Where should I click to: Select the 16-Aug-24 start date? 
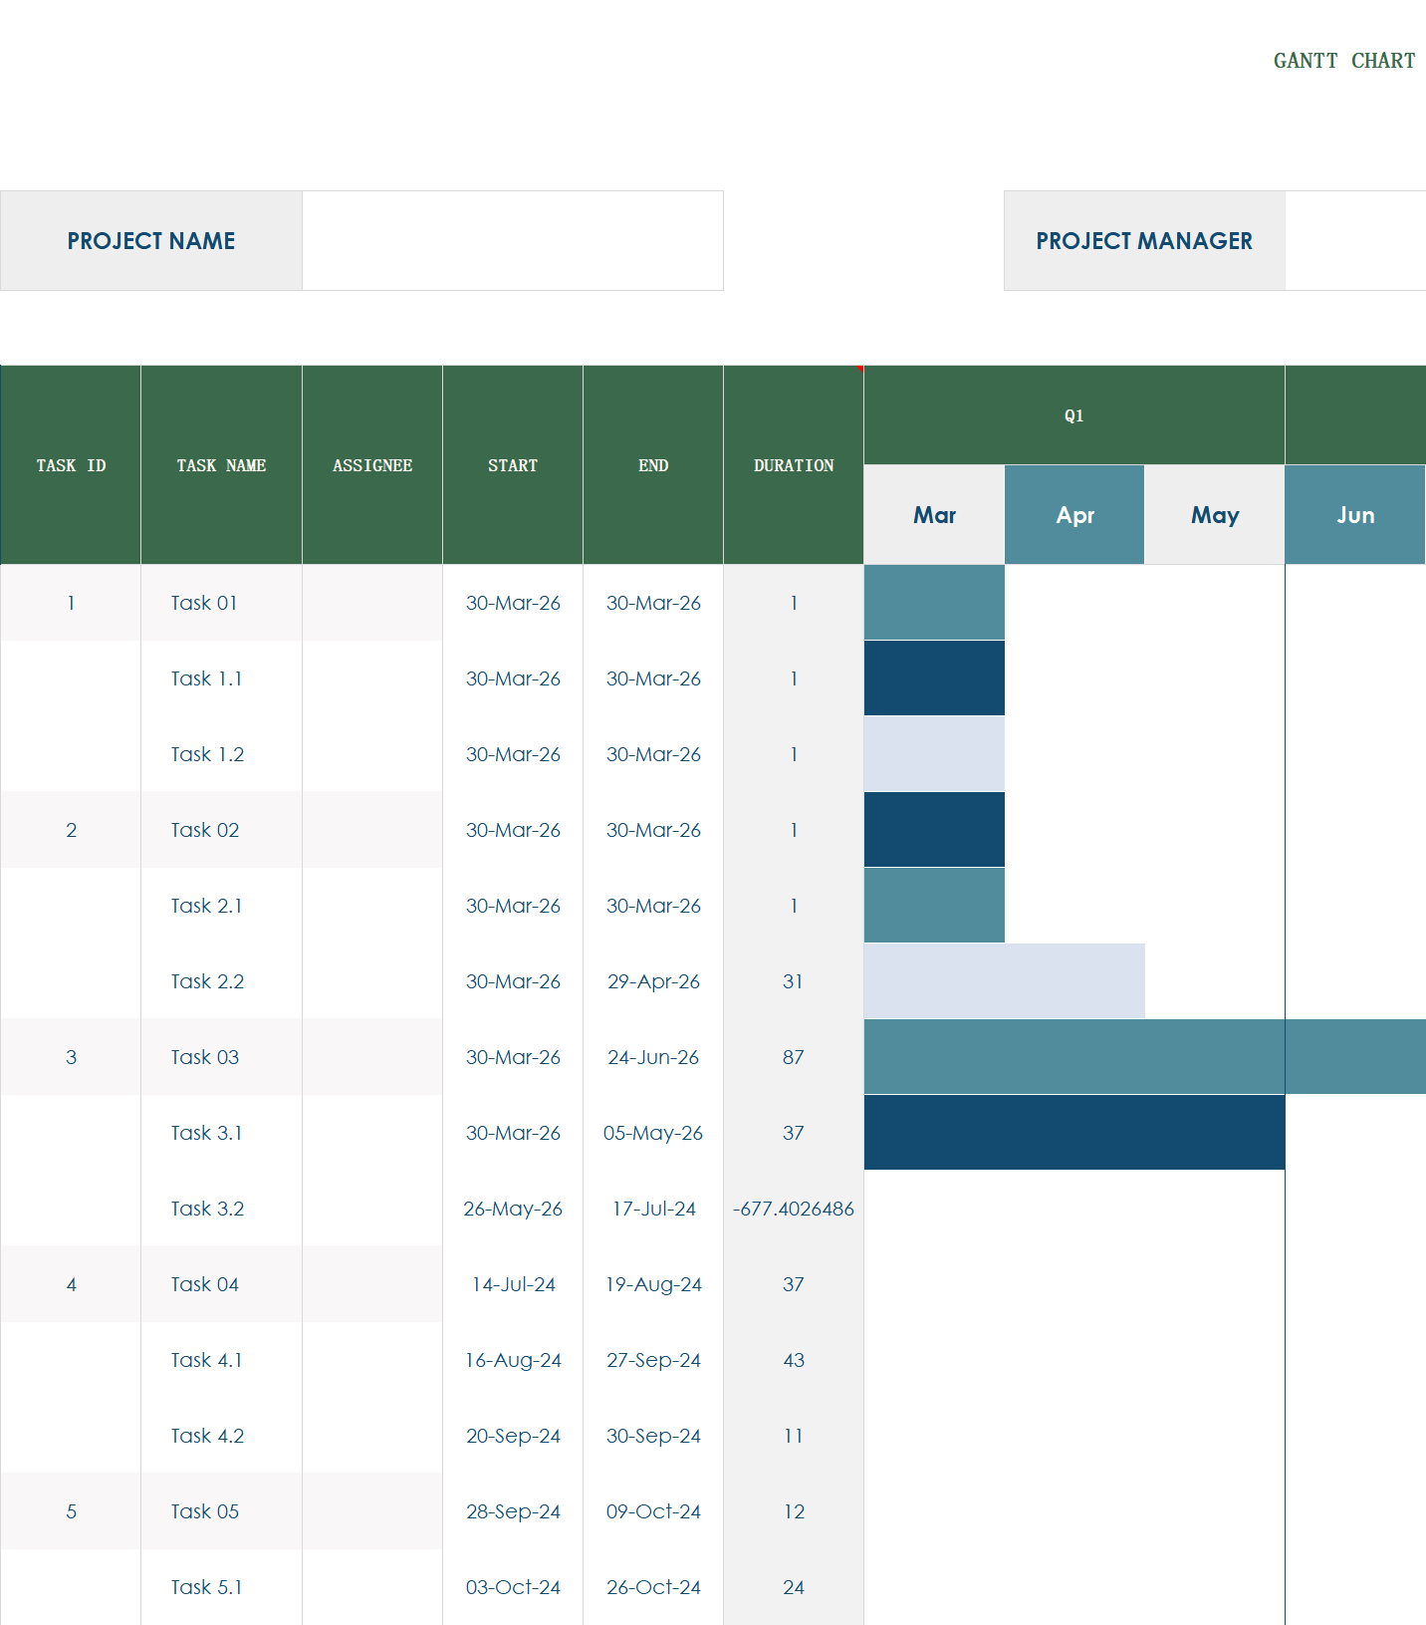pyautogui.click(x=513, y=1360)
